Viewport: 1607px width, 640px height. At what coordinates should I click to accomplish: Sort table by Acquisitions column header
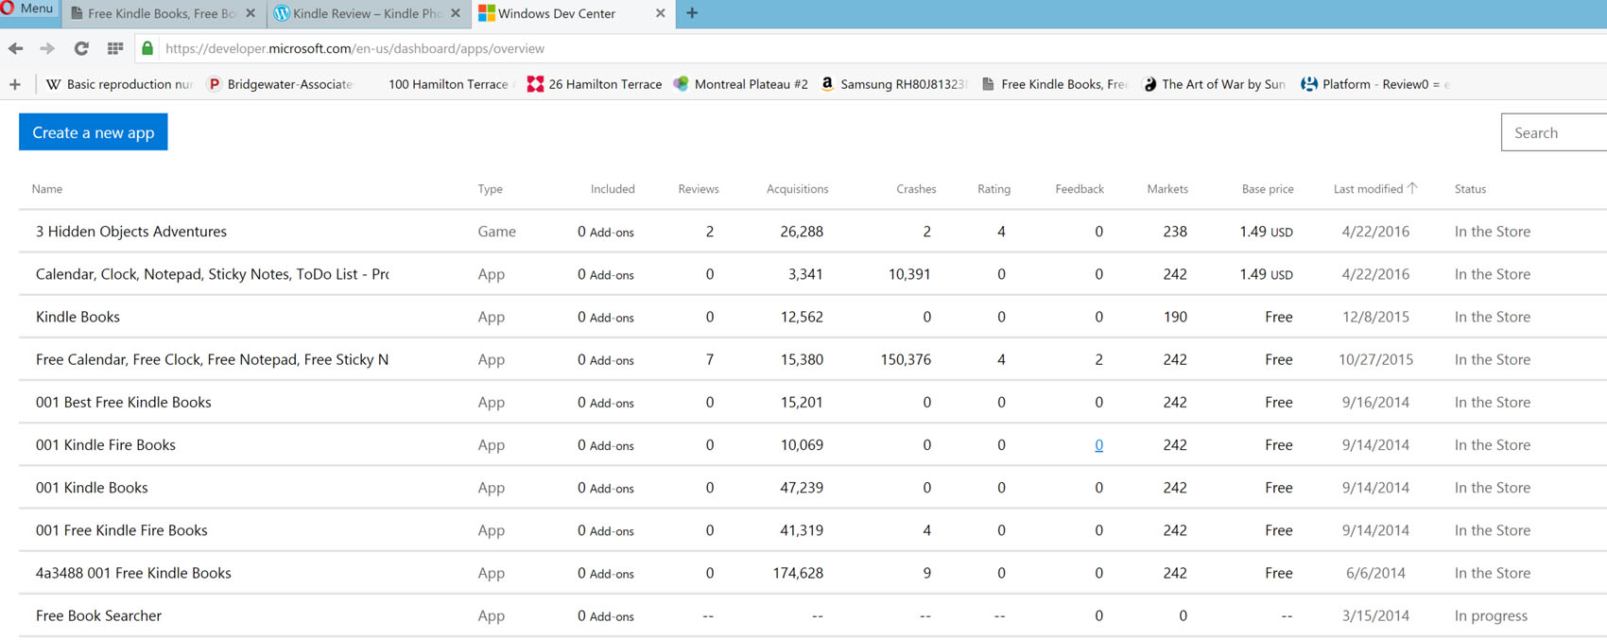pyautogui.click(x=797, y=189)
